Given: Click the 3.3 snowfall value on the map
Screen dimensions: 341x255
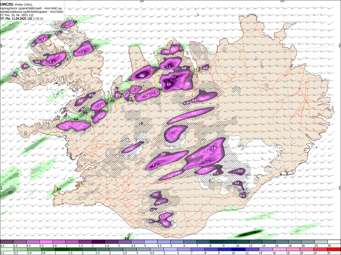Looking at the screenshot, I should (x=169, y=84).
